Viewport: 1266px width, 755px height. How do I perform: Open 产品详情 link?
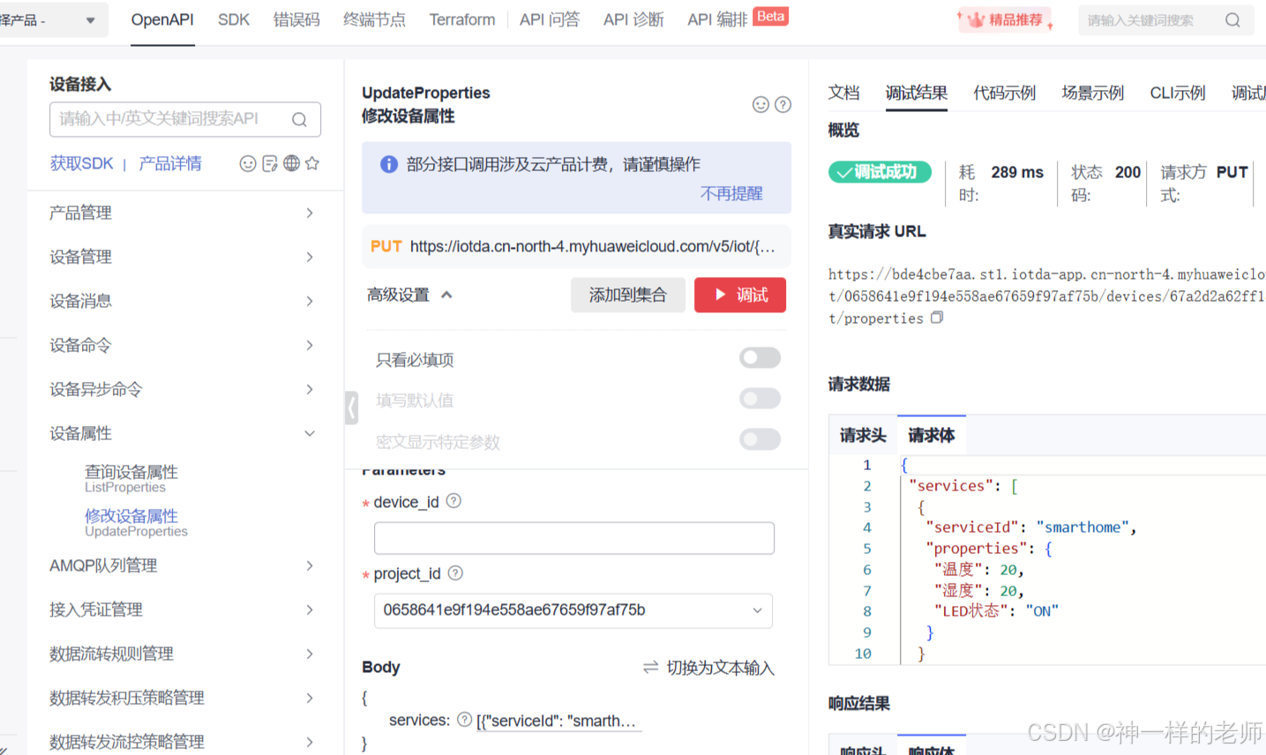tap(170, 163)
